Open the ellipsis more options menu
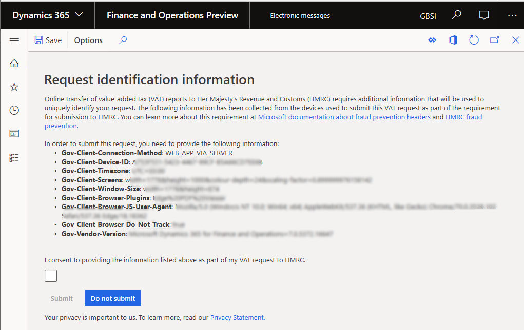The image size is (524, 330). coord(512,15)
